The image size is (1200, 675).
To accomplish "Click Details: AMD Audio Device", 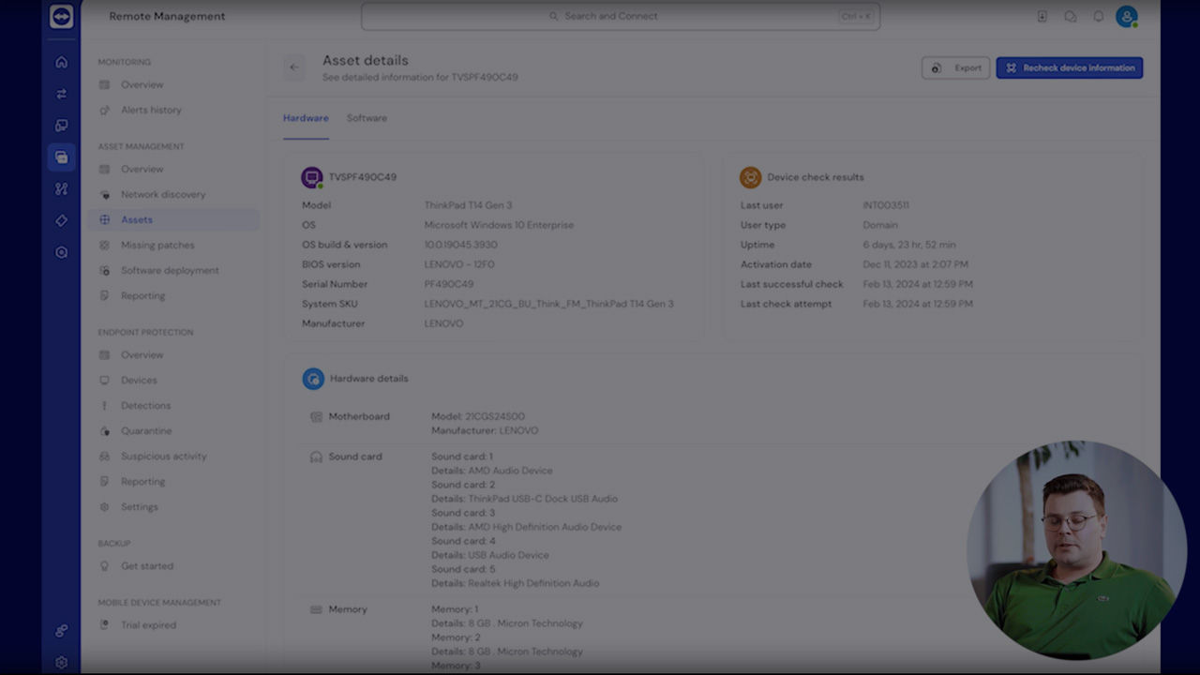I will (492, 471).
